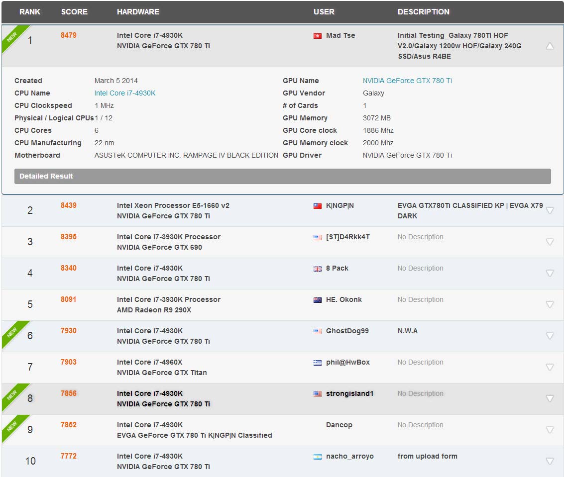The height and width of the screenshot is (477, 564).
Task: Click the green NEW ribbon on rank 6
Action: 12,331
